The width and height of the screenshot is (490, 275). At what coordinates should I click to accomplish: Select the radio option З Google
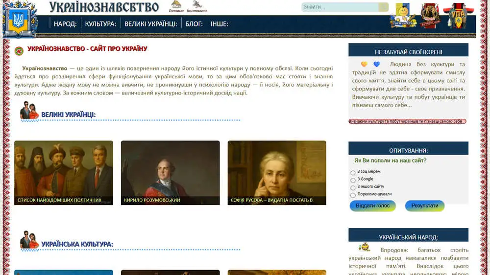click(353, 180)
